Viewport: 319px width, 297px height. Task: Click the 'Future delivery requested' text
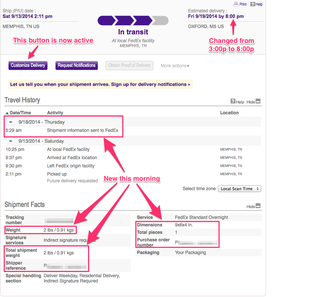pyautogui.click(x=72, y=181)
